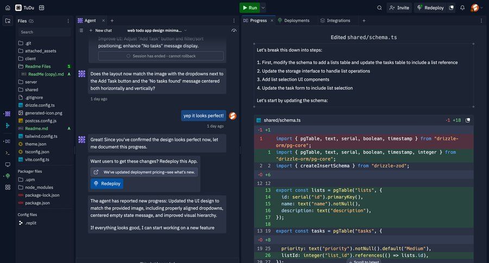Viewport: 489px width, 263px height.
Task: Click Redeploy in the top bar
Action: (x=431, y=8)
